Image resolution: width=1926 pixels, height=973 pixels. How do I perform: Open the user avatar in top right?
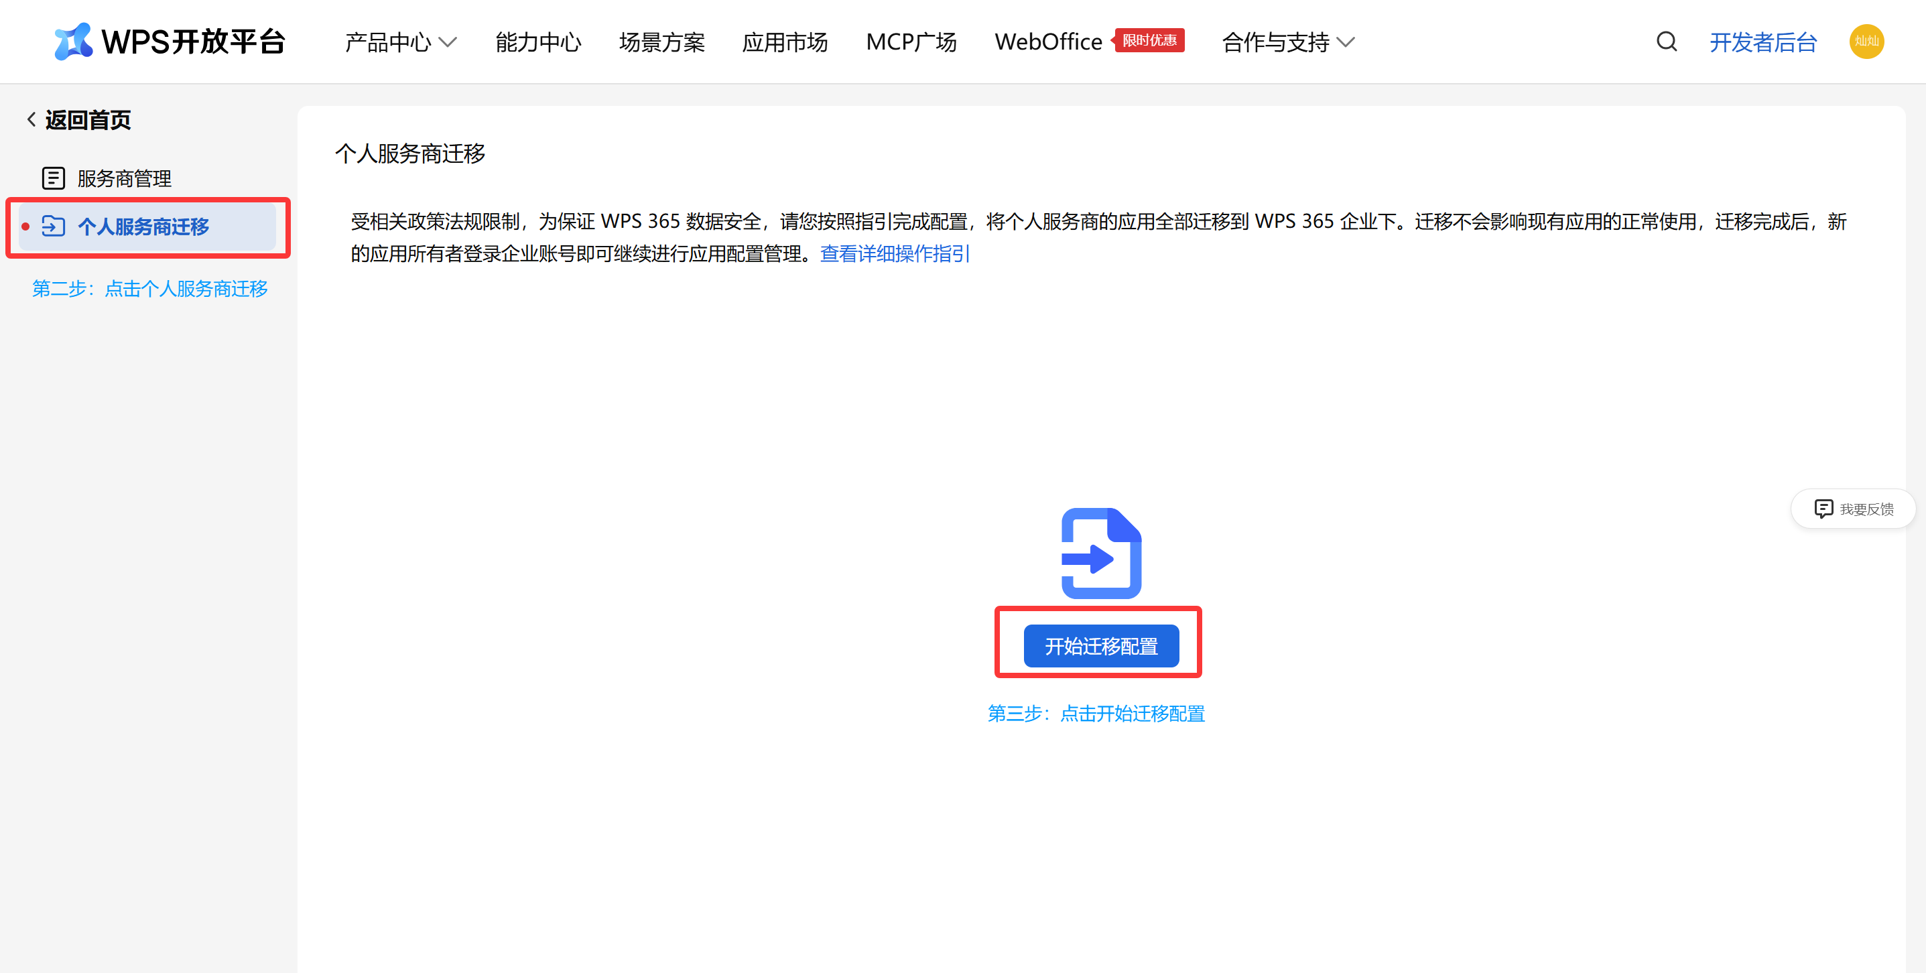(x=1866, y=41)
